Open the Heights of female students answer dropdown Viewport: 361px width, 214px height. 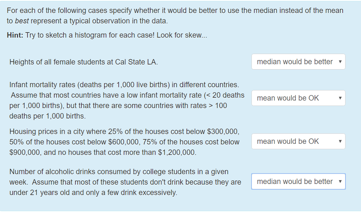click(298, 61)
